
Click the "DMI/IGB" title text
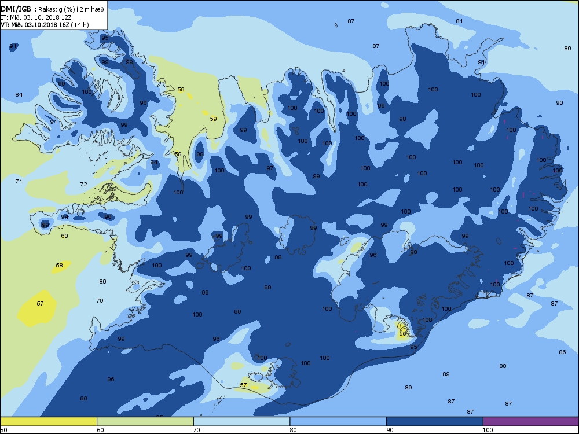point(16,9)
